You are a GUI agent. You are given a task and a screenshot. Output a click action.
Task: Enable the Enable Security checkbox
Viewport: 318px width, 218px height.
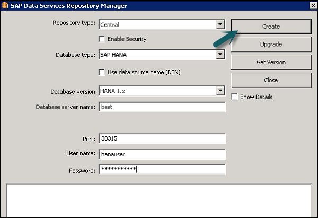[x=102, y=39]
